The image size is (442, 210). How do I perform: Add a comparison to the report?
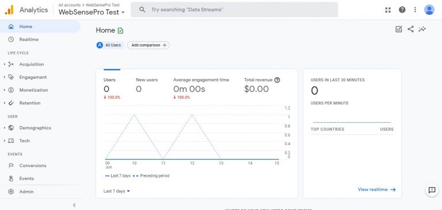[148, 45]
